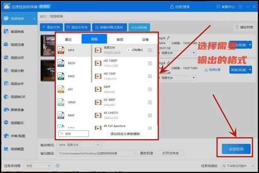Click 添加自定义参数模板 button
The height and width of the screenshot is (173, 259).
point(125,134)
